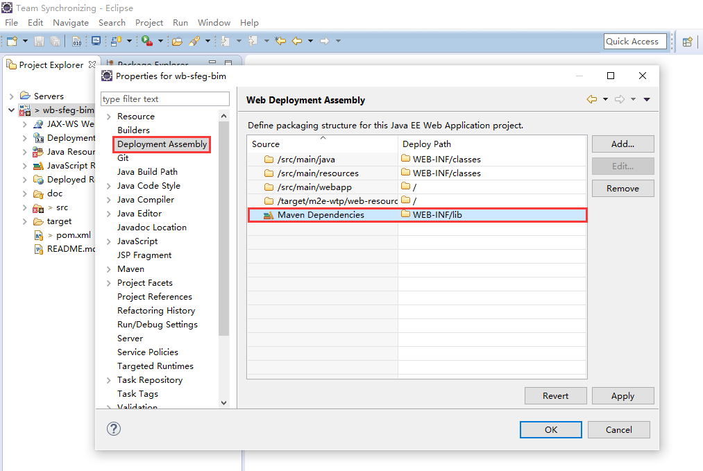Click the Forward arrow in main toolbar
Viewport: 703px width, 471px height.
pos(325,41)
